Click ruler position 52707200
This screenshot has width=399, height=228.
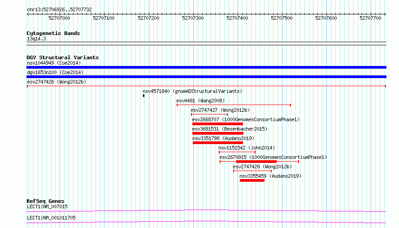[148, 18]
